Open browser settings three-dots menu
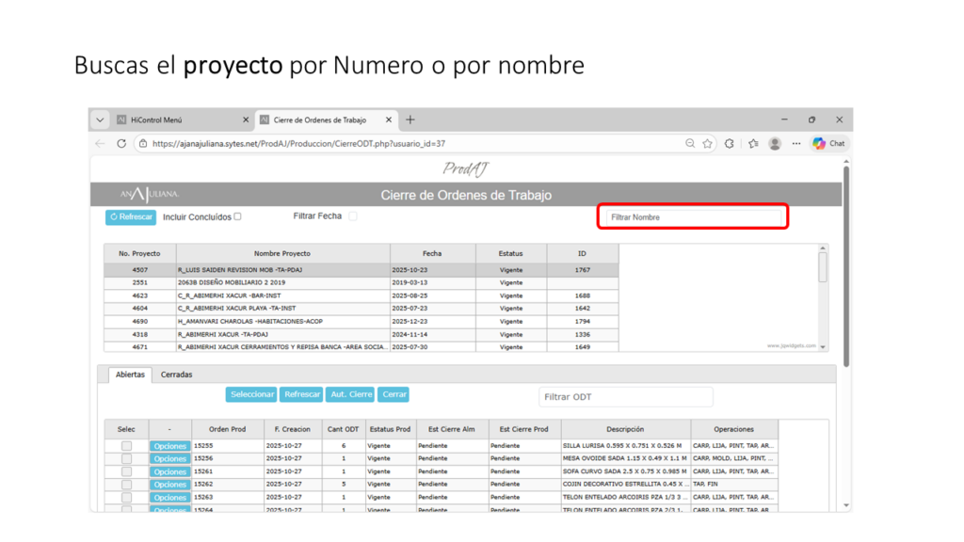The width and height of the screenshot is (964, 542). (x=796, y=144)
